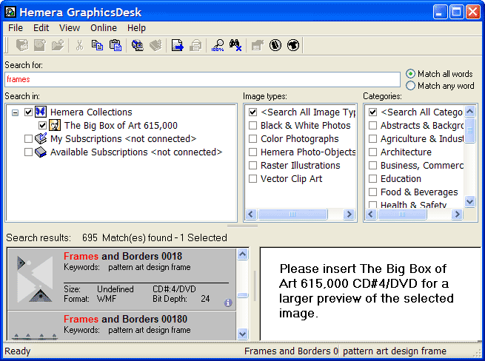Select Match all words radio button
Viewport: 485px width, 361px height.
tap(410, 73)
